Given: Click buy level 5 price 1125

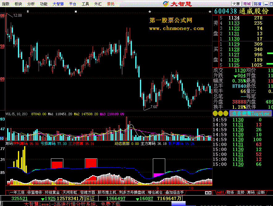Looking at the screenshot, I should pos(234,65).
